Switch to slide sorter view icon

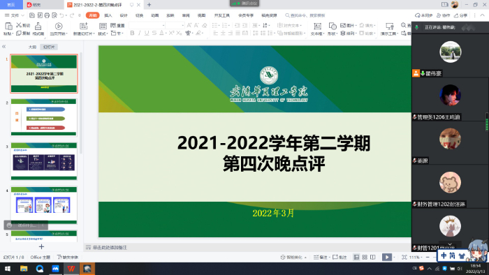coord(365,257)
